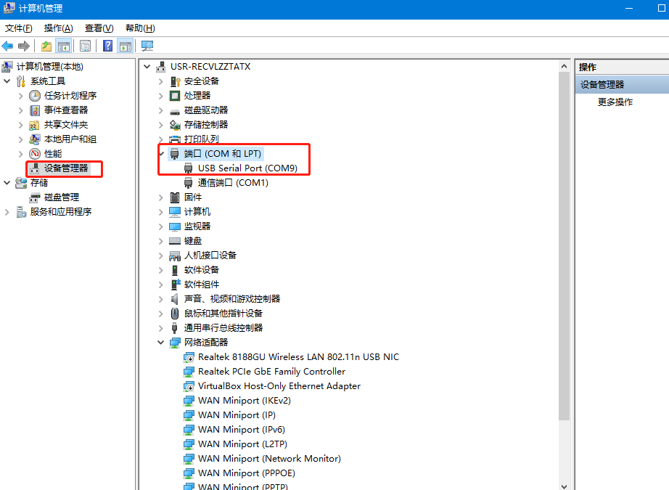Click the back arrow toolbar icon
This screenshot has width=669, height=490.
tap(8, 46)
